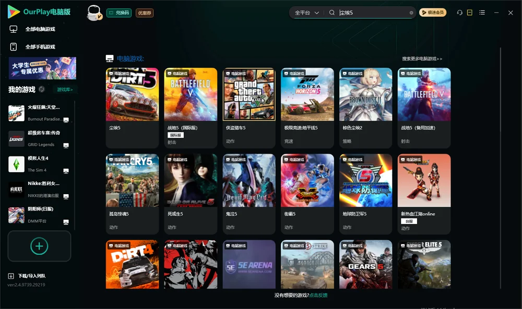This screenshot has height=309, width=522.
Task: Click the 点击反馈 feedback link
Action: (318, 295)
